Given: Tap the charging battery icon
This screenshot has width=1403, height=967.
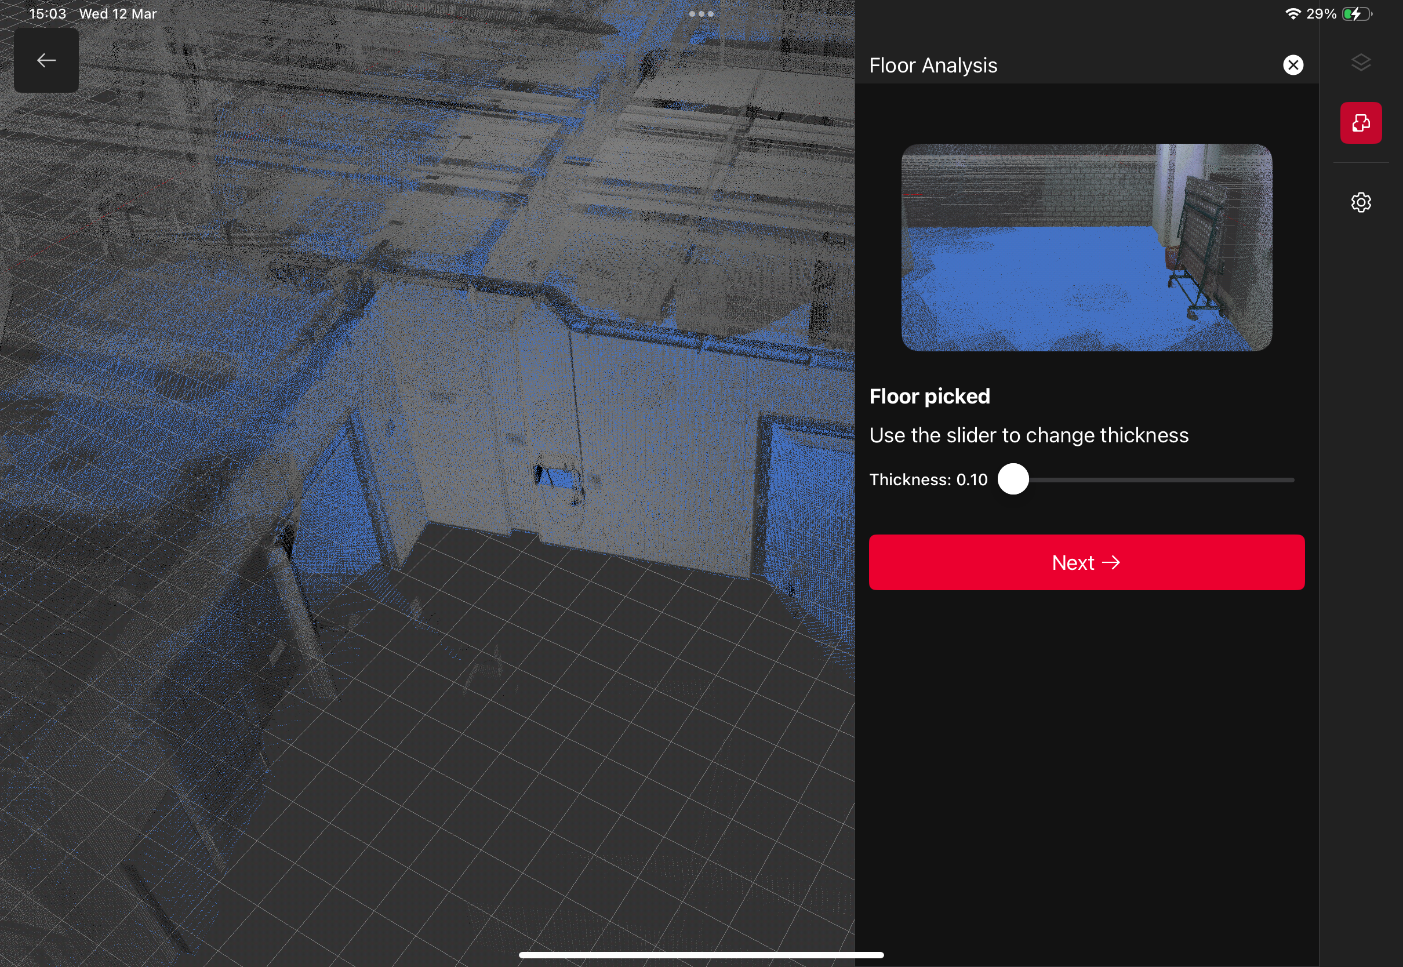Looking at the screenshot, I should click(x=1357, y=14).
